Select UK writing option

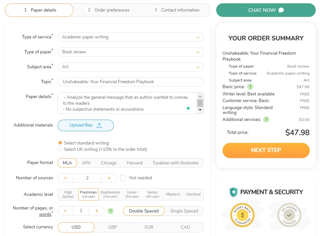point(60,149)
